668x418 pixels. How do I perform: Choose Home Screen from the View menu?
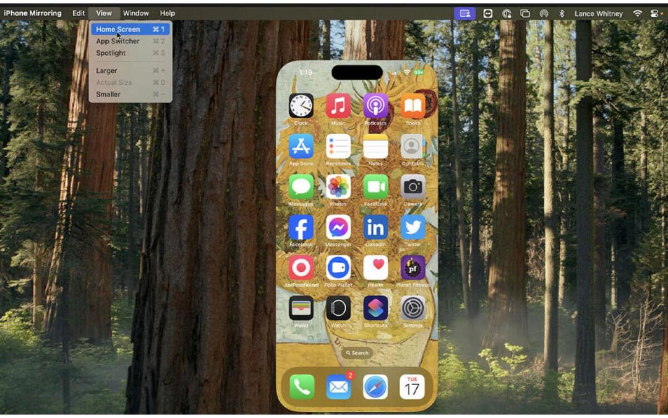click(131, 29)
